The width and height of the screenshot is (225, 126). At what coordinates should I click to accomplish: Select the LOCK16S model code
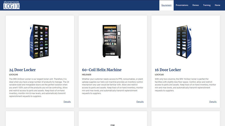pyautogui.click(x=159, y=74)
